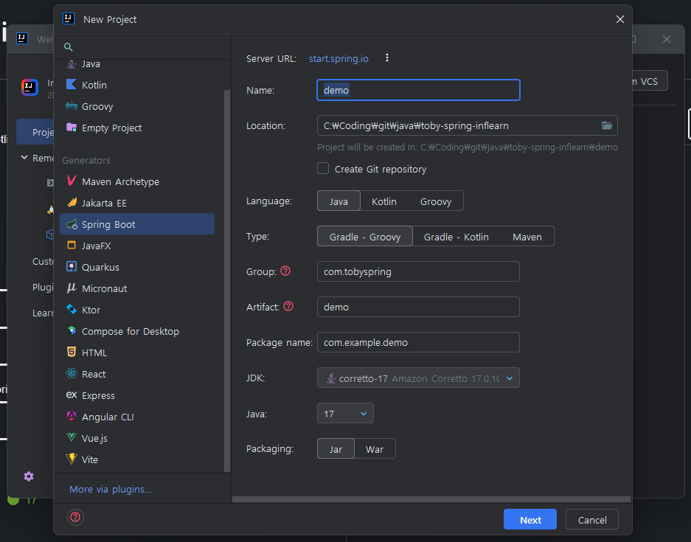Click the Jakarta EE icon

(72, 203)
